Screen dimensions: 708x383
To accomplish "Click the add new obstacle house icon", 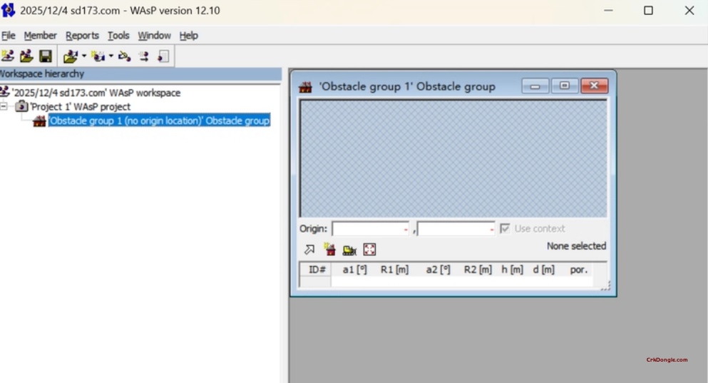I will tap(329, 249).
